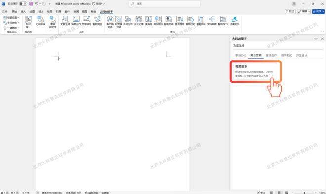The image size is (326, 194).
Task: Click the zoom slider handle
Action: (x=304, y=193)
